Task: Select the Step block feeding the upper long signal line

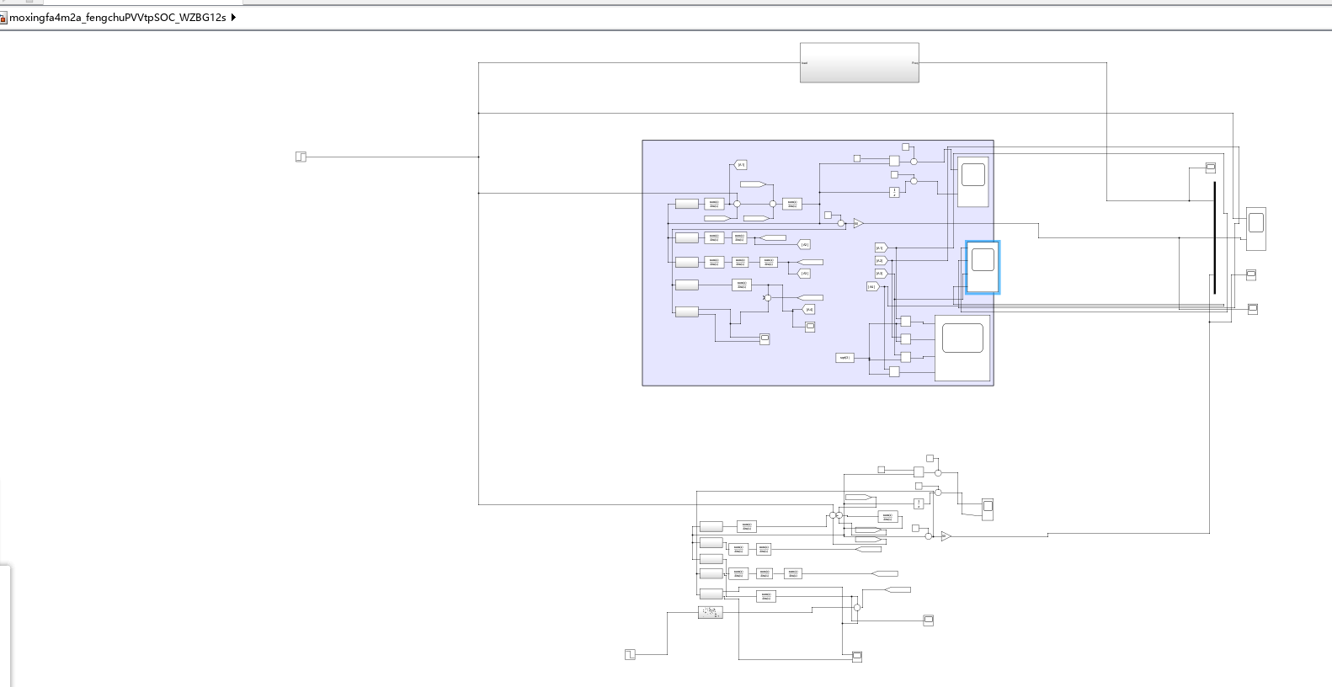Action: point(301,157)
